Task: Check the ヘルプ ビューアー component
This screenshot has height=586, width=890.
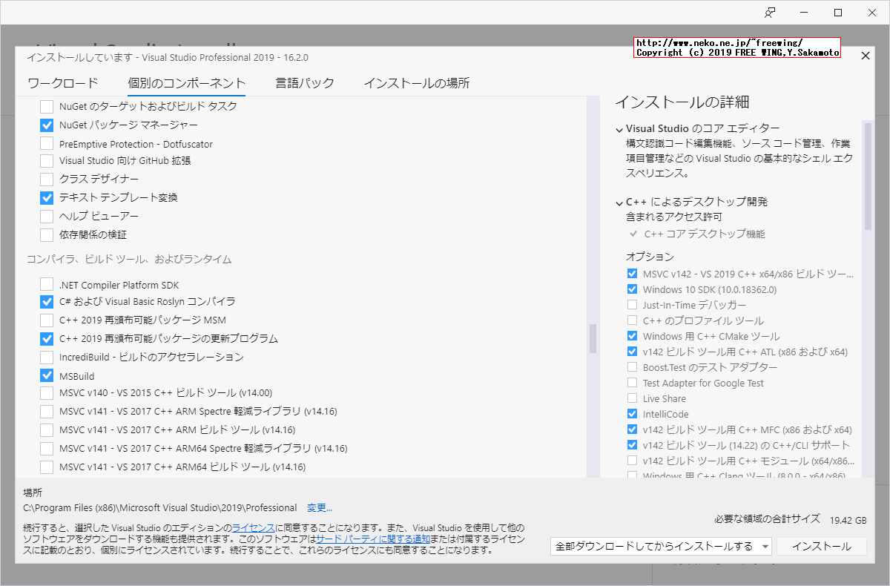Action: coord(46,216)
